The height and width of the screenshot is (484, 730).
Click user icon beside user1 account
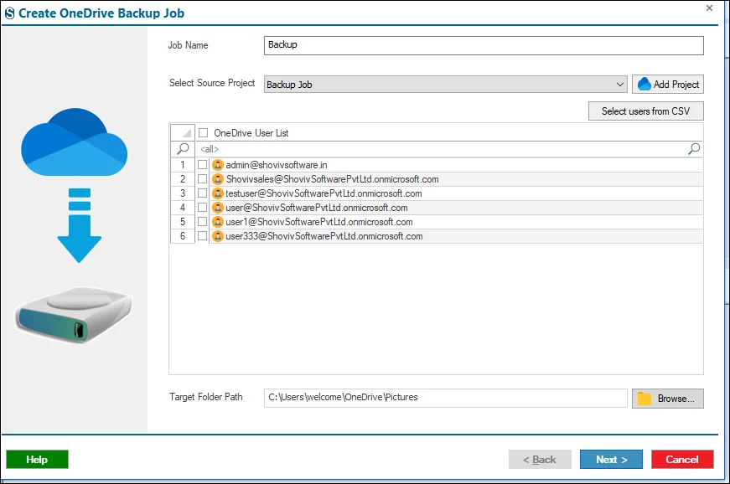pyautogui.click(x=217, y=222)
